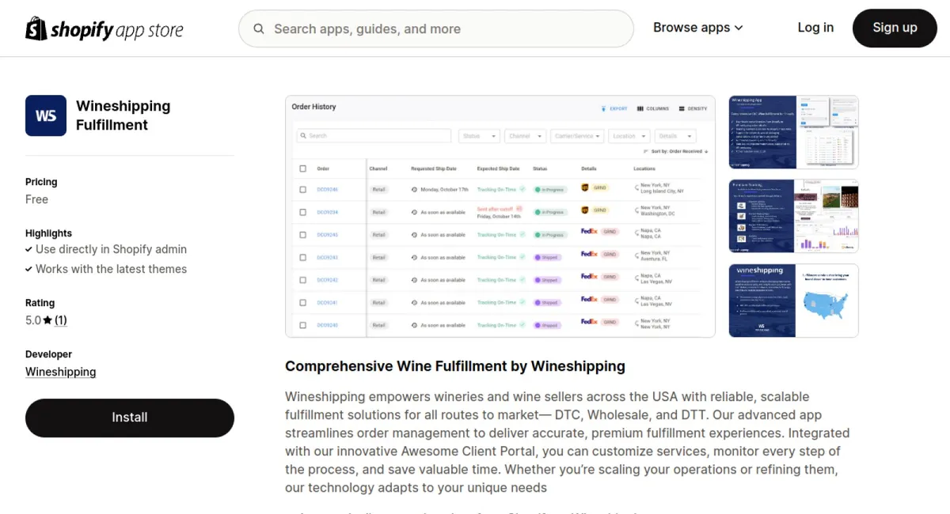This screenshot has height=514, width=950.
Task: Install the Wineshipping Fulfillment app
Action: (130, 418)
